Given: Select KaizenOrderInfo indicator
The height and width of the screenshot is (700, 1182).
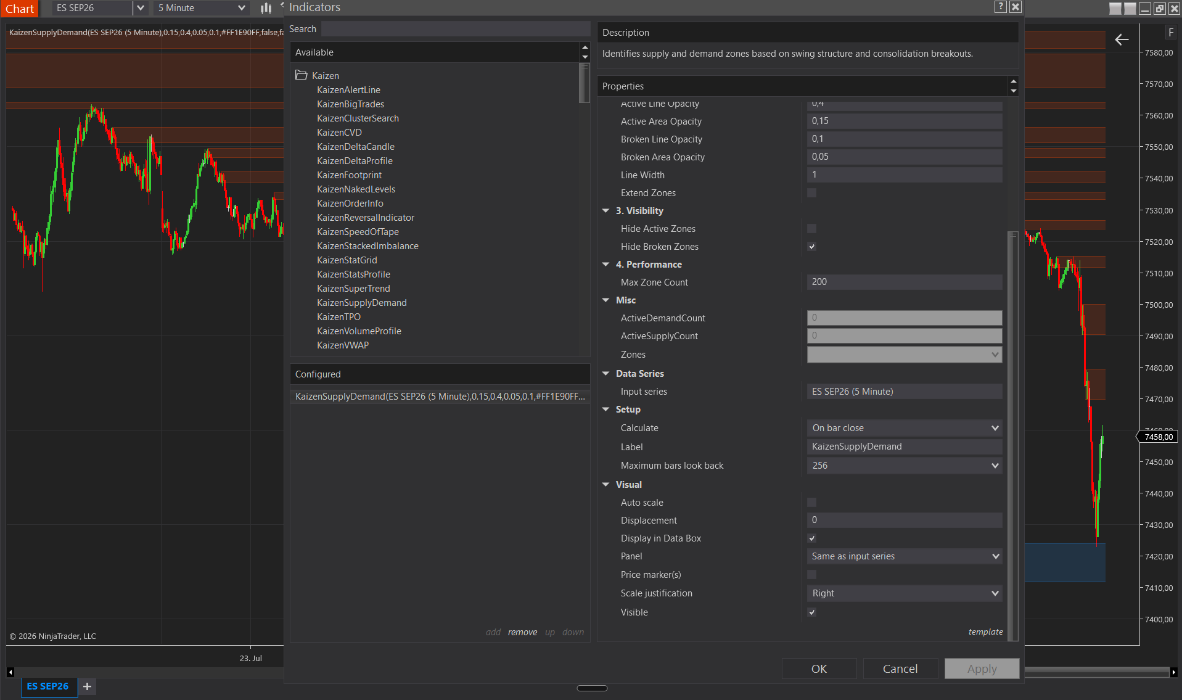Looking at the screenshot, I should [350, 204].
